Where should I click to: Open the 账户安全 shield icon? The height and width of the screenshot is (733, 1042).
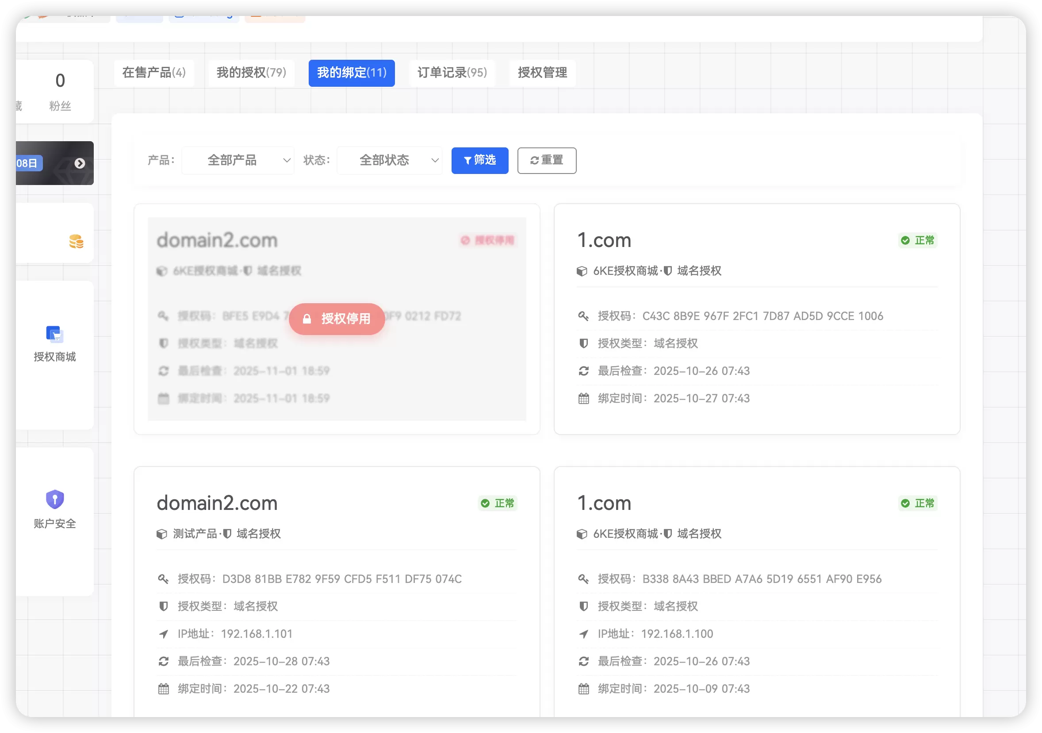tap(54, 499)
